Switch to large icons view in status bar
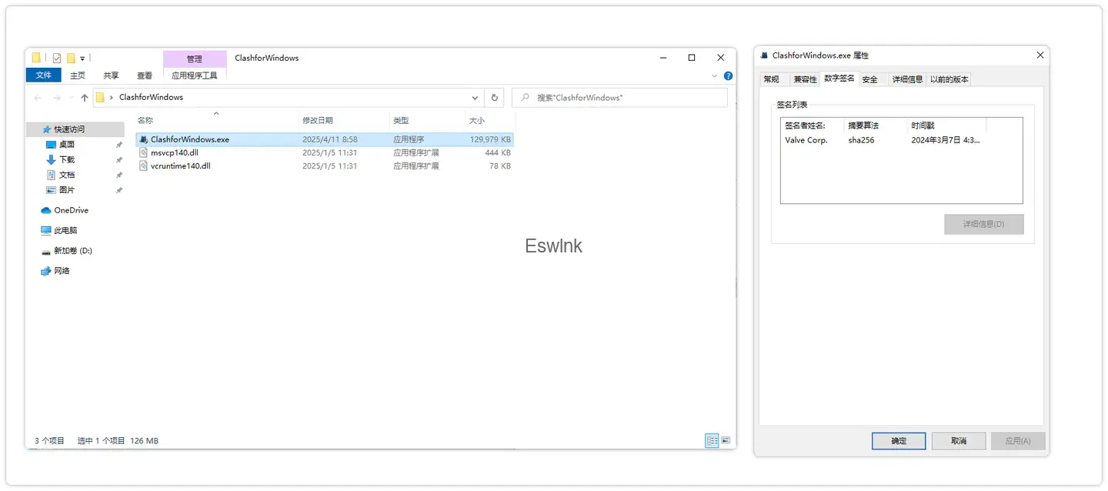 click(x=726, y=441)
